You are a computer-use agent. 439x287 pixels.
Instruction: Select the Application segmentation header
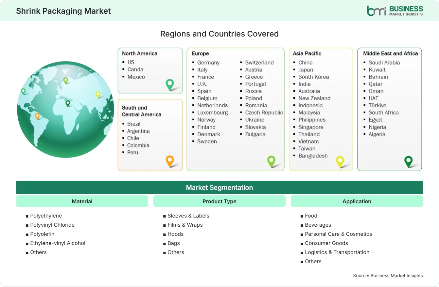coord(357,201)
